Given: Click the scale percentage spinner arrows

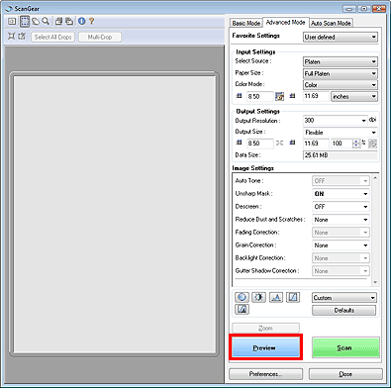Looking at the screenshot, I should click(x=356, y=144).
